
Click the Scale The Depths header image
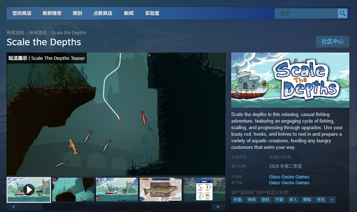point(290,80)
